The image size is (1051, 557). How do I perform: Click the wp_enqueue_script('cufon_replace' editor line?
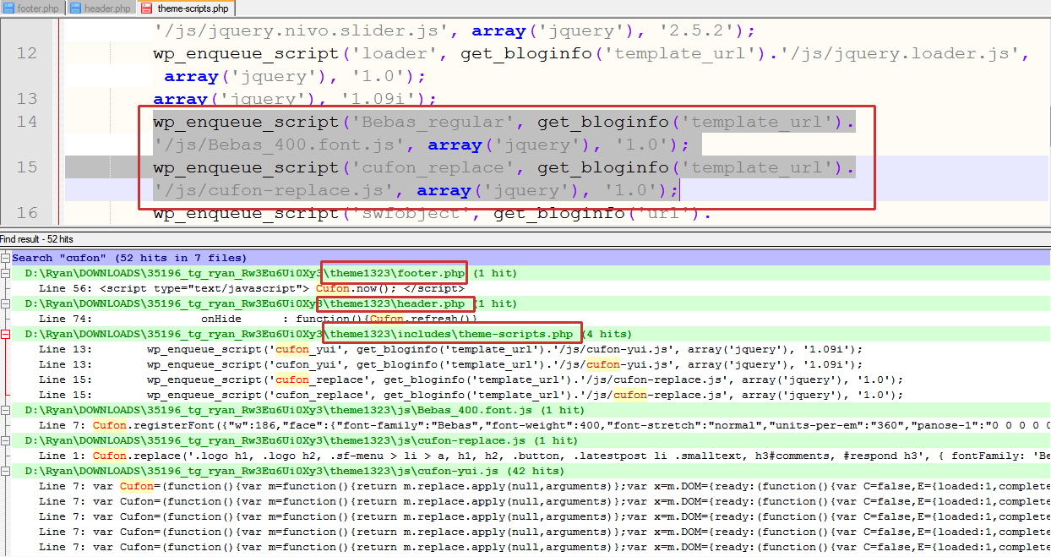click(x=504, y=167)
